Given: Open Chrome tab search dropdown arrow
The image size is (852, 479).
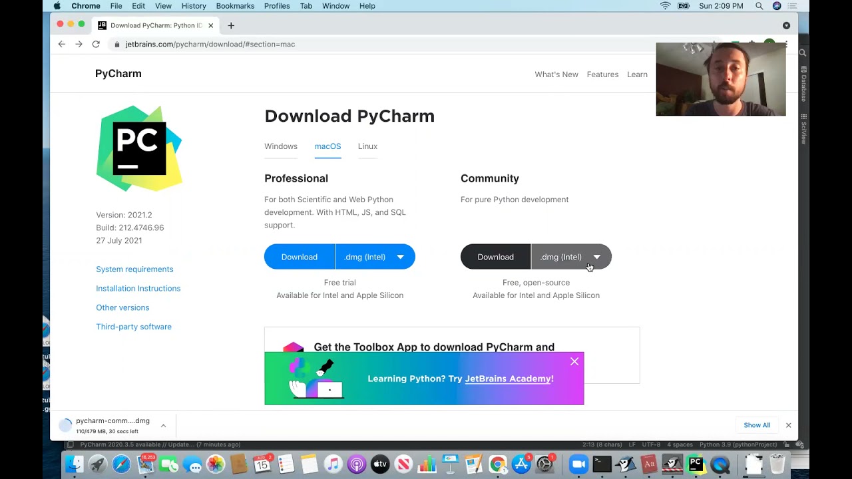Looking at the screenshot, I should [786, 25].
